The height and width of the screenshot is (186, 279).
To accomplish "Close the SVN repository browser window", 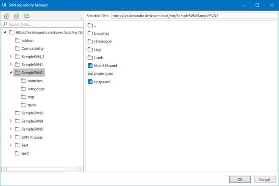I will tap(272, 5).
